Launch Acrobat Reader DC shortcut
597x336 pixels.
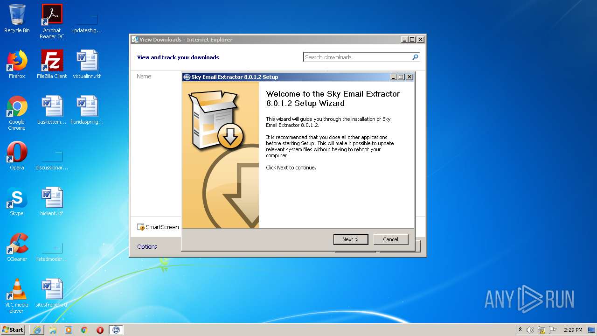(52, 21)
